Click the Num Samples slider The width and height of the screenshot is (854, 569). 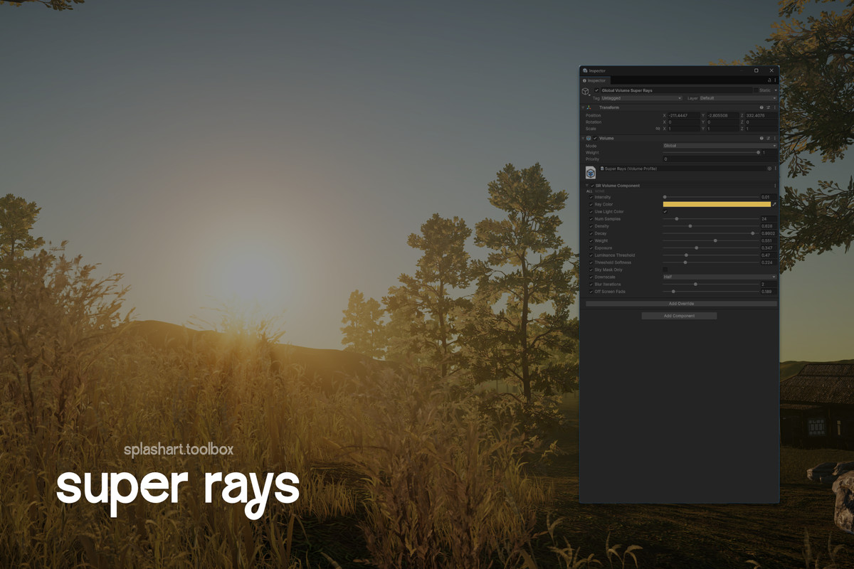point(711,218)
